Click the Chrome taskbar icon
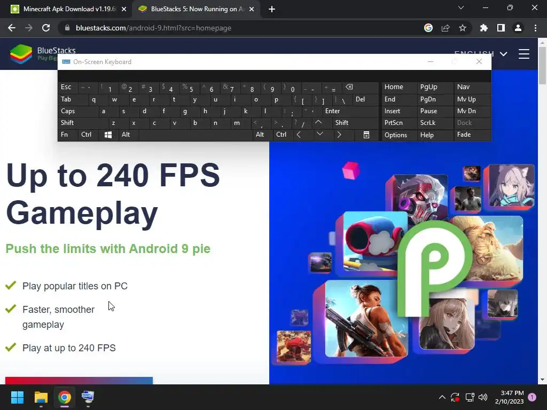 (65, 397)
